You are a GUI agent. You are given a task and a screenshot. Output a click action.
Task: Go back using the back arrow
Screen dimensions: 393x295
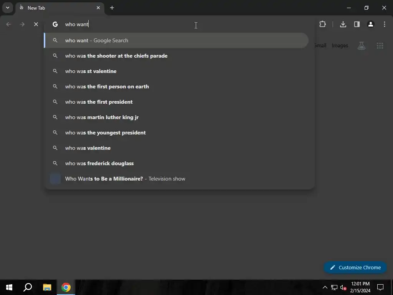(x=8, y=24)
